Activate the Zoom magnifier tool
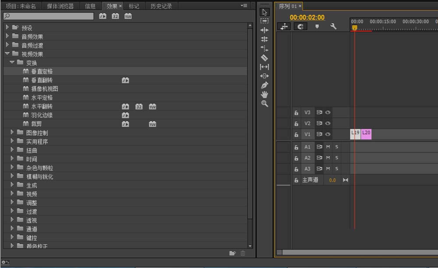Viewport: 438px width, 268px height. (264, 103)
